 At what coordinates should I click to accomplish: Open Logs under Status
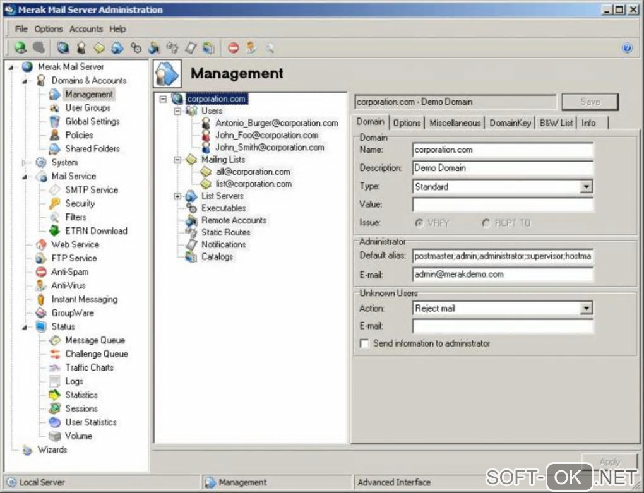point(74,381)
